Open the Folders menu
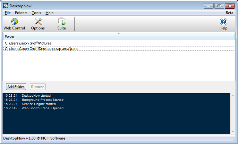The width and height of the screenshot is (238, 144). [21, 13]
